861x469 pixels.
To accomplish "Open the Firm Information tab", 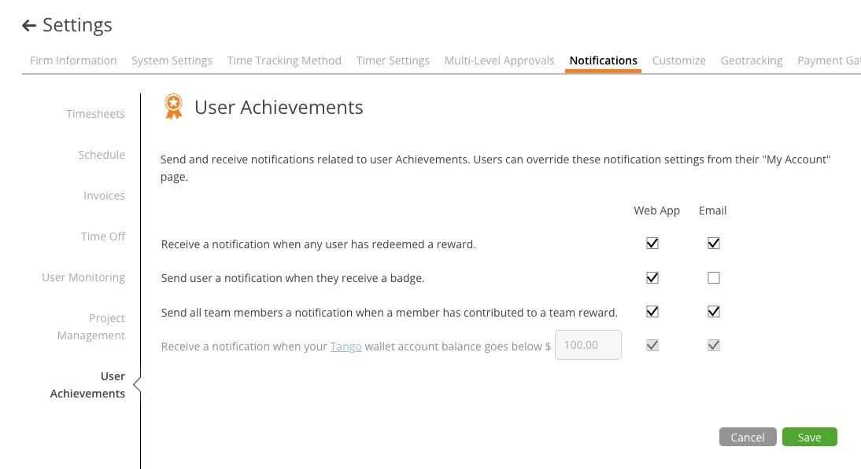I will point(73,60).
